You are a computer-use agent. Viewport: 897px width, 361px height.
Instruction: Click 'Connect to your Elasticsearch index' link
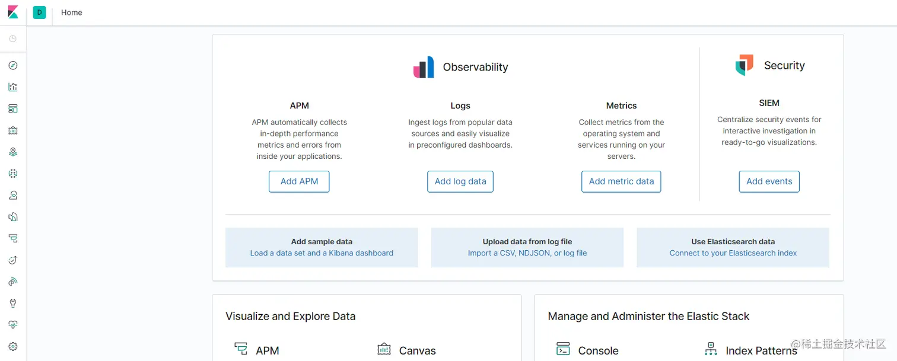(733, 253)
